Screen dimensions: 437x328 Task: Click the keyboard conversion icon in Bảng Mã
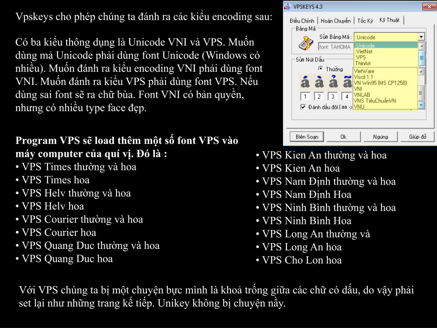point(306,43)
